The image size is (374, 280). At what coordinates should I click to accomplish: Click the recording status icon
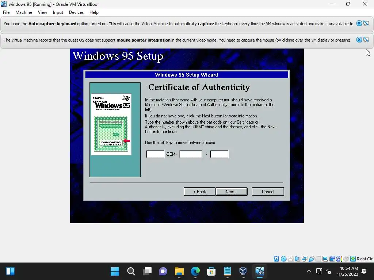click(x=332, y=259)
